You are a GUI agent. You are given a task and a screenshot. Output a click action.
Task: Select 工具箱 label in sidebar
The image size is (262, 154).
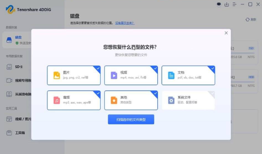20,133
